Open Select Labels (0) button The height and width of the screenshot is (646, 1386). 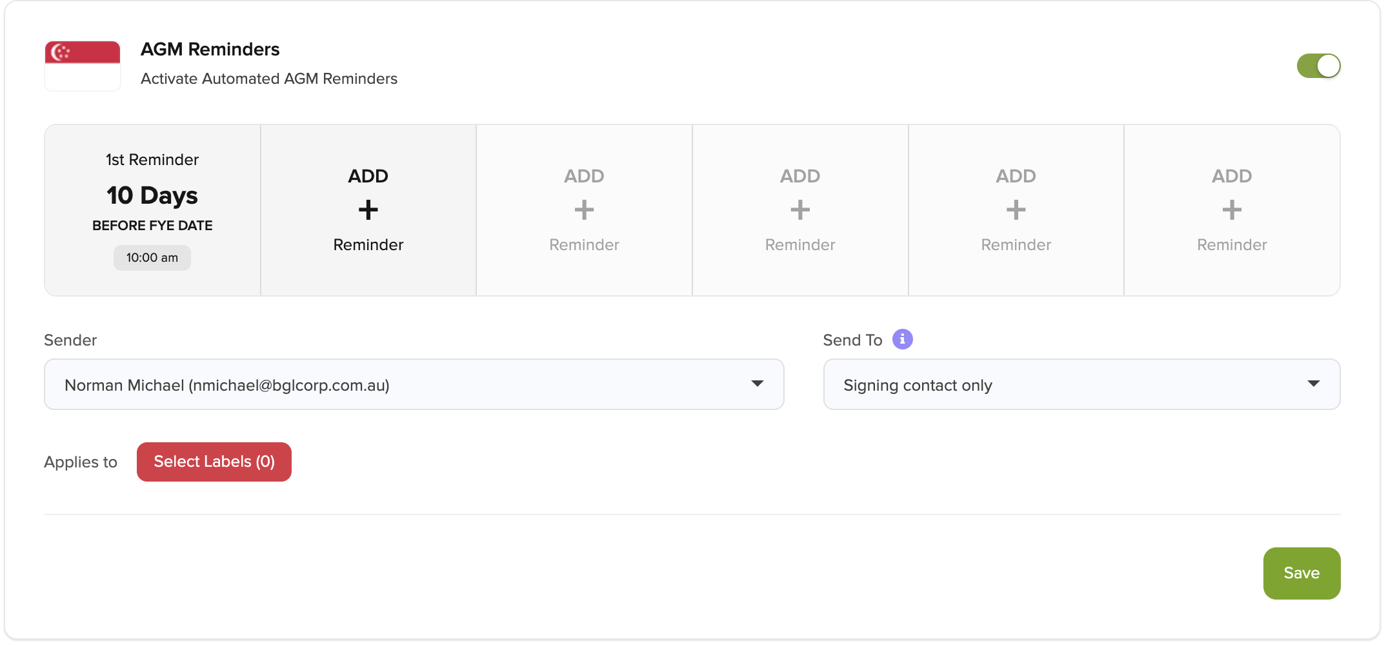click(x=214, y=462)
